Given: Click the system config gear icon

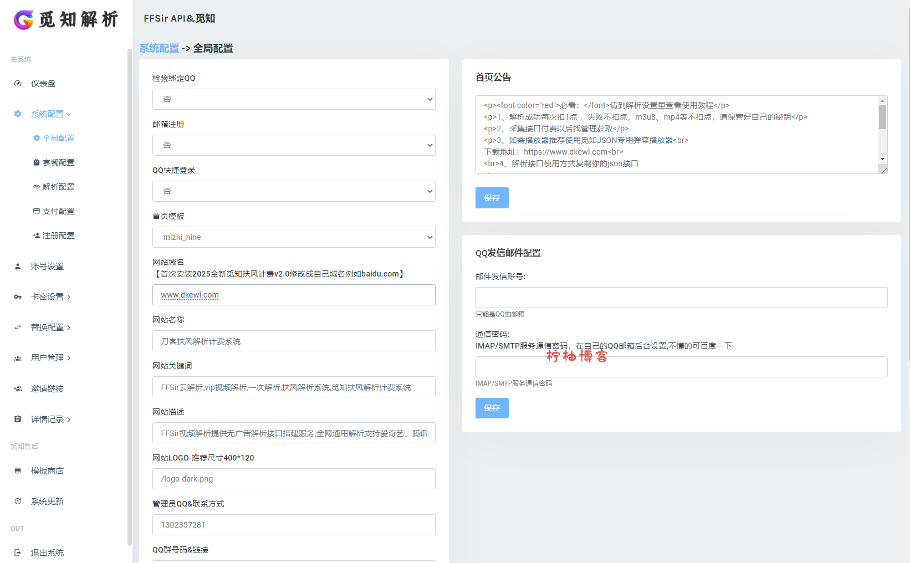Looking at the screenshot, I should coord(18,114).
